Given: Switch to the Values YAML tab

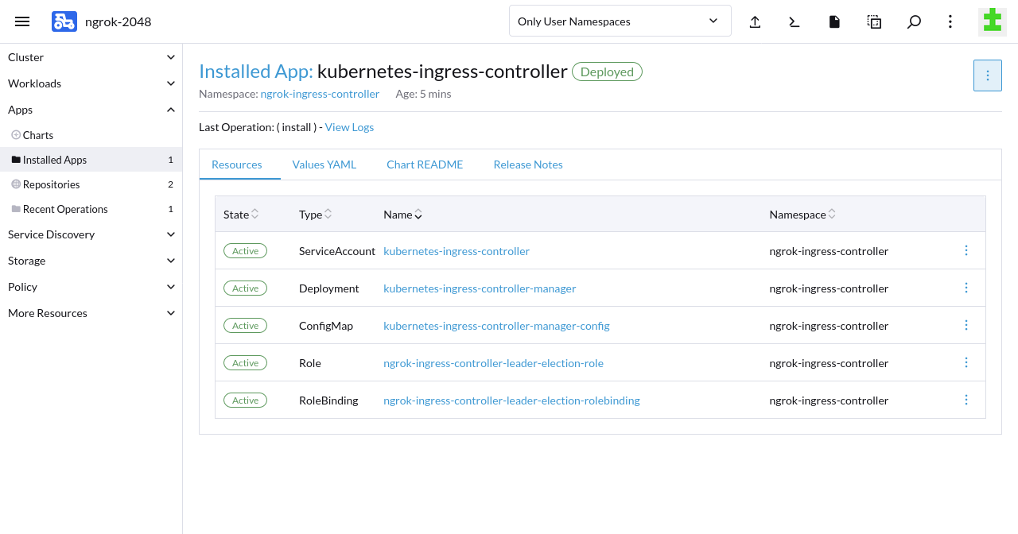Looking at the screenshot, I should pos(324,164).
